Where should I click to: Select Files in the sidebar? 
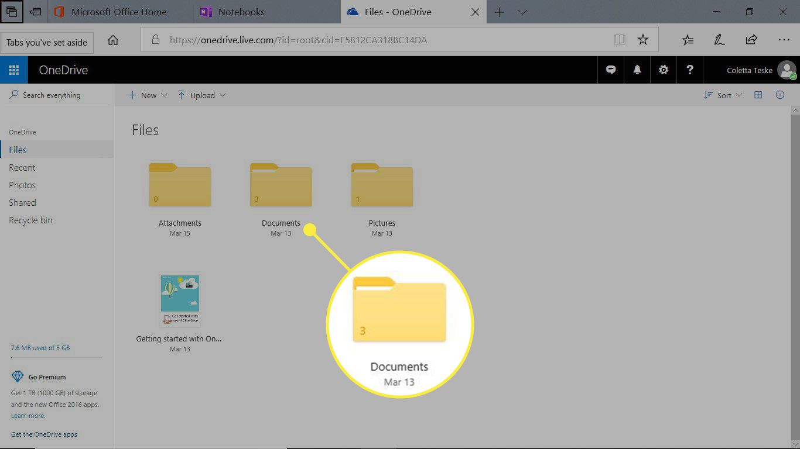57,150
